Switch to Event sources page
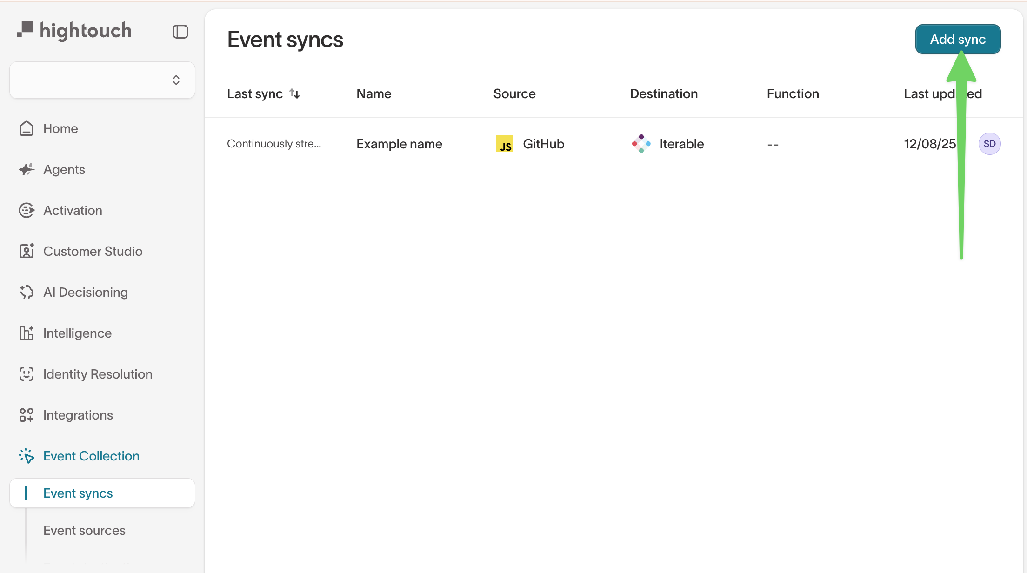The height and width of the screenshot is (573, 1027). [84, 530]
